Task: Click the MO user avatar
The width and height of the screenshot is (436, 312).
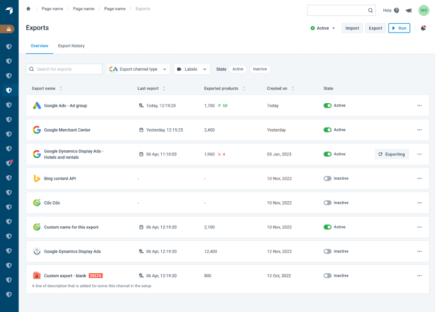Action: (423, 10)
